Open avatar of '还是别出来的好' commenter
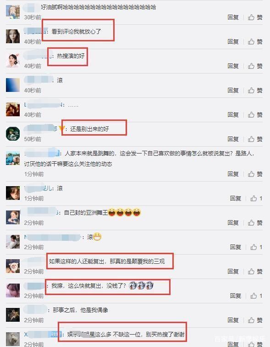Image resolution: width=270 pixels, height=347 pixels. pyautogui.click(x=12, y=133)
